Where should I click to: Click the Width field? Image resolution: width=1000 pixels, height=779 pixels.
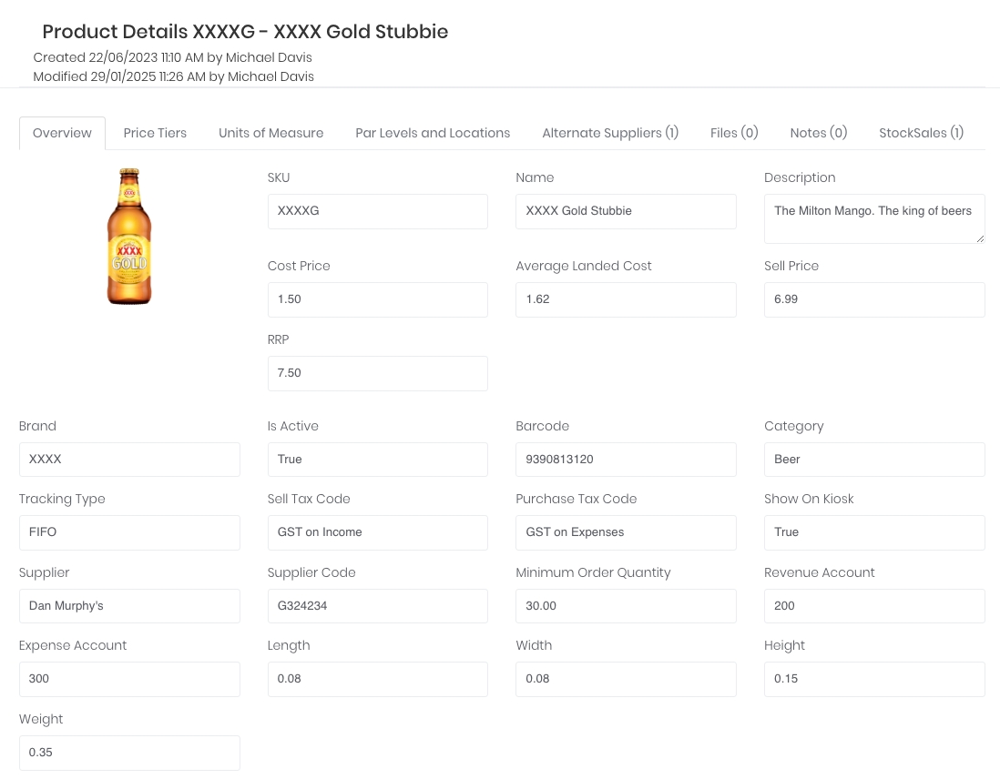(626, 680)
